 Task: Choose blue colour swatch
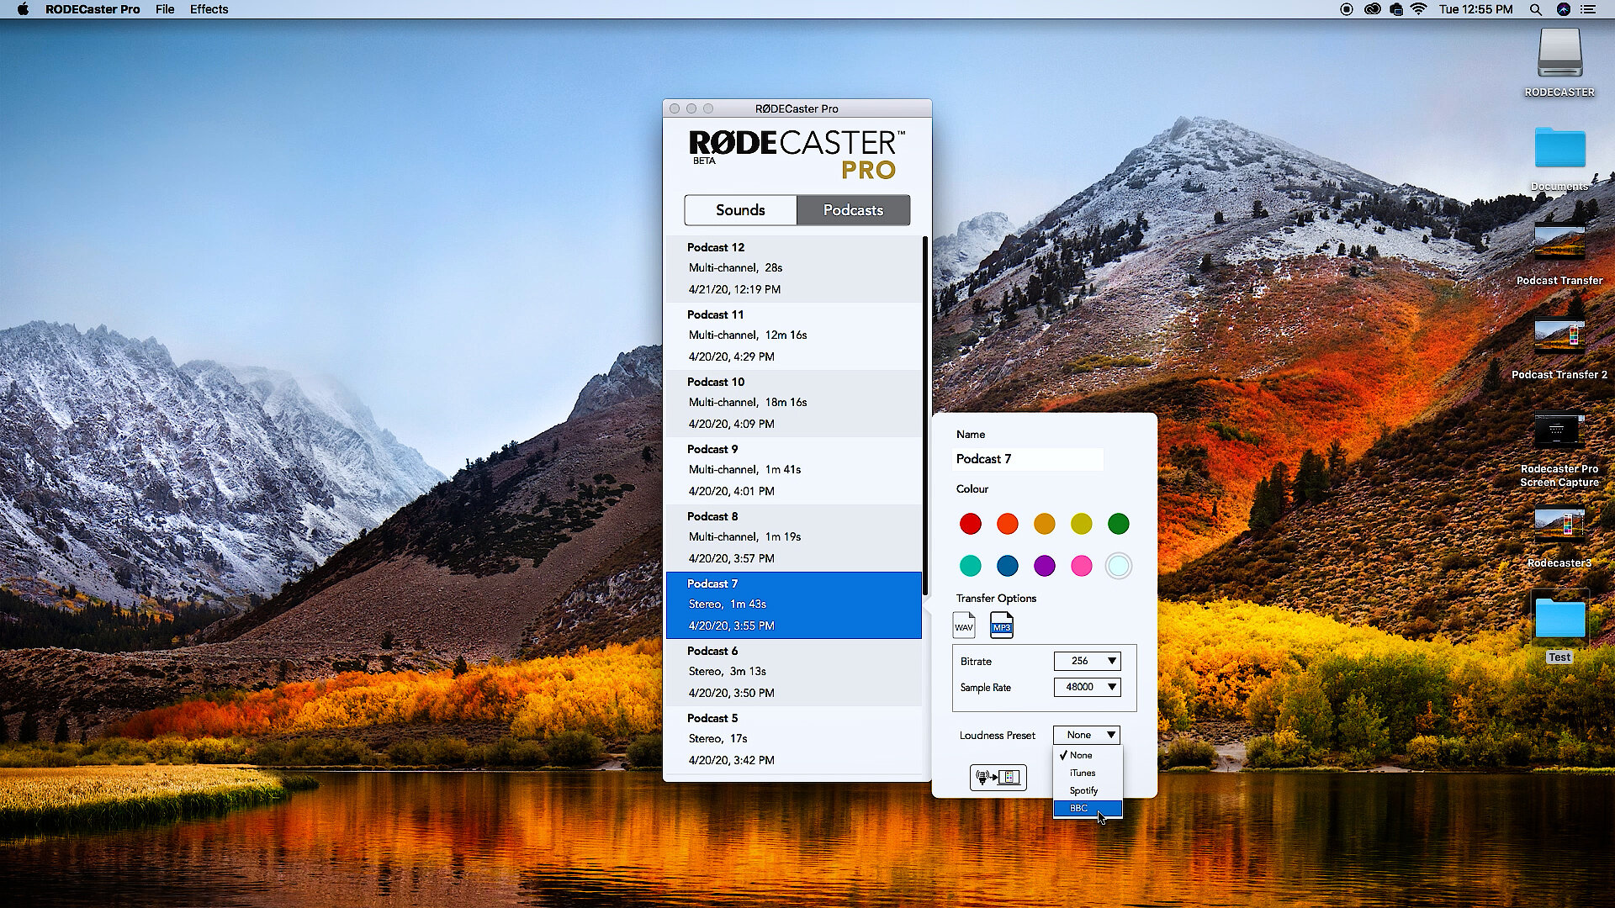pos(1008,566)
